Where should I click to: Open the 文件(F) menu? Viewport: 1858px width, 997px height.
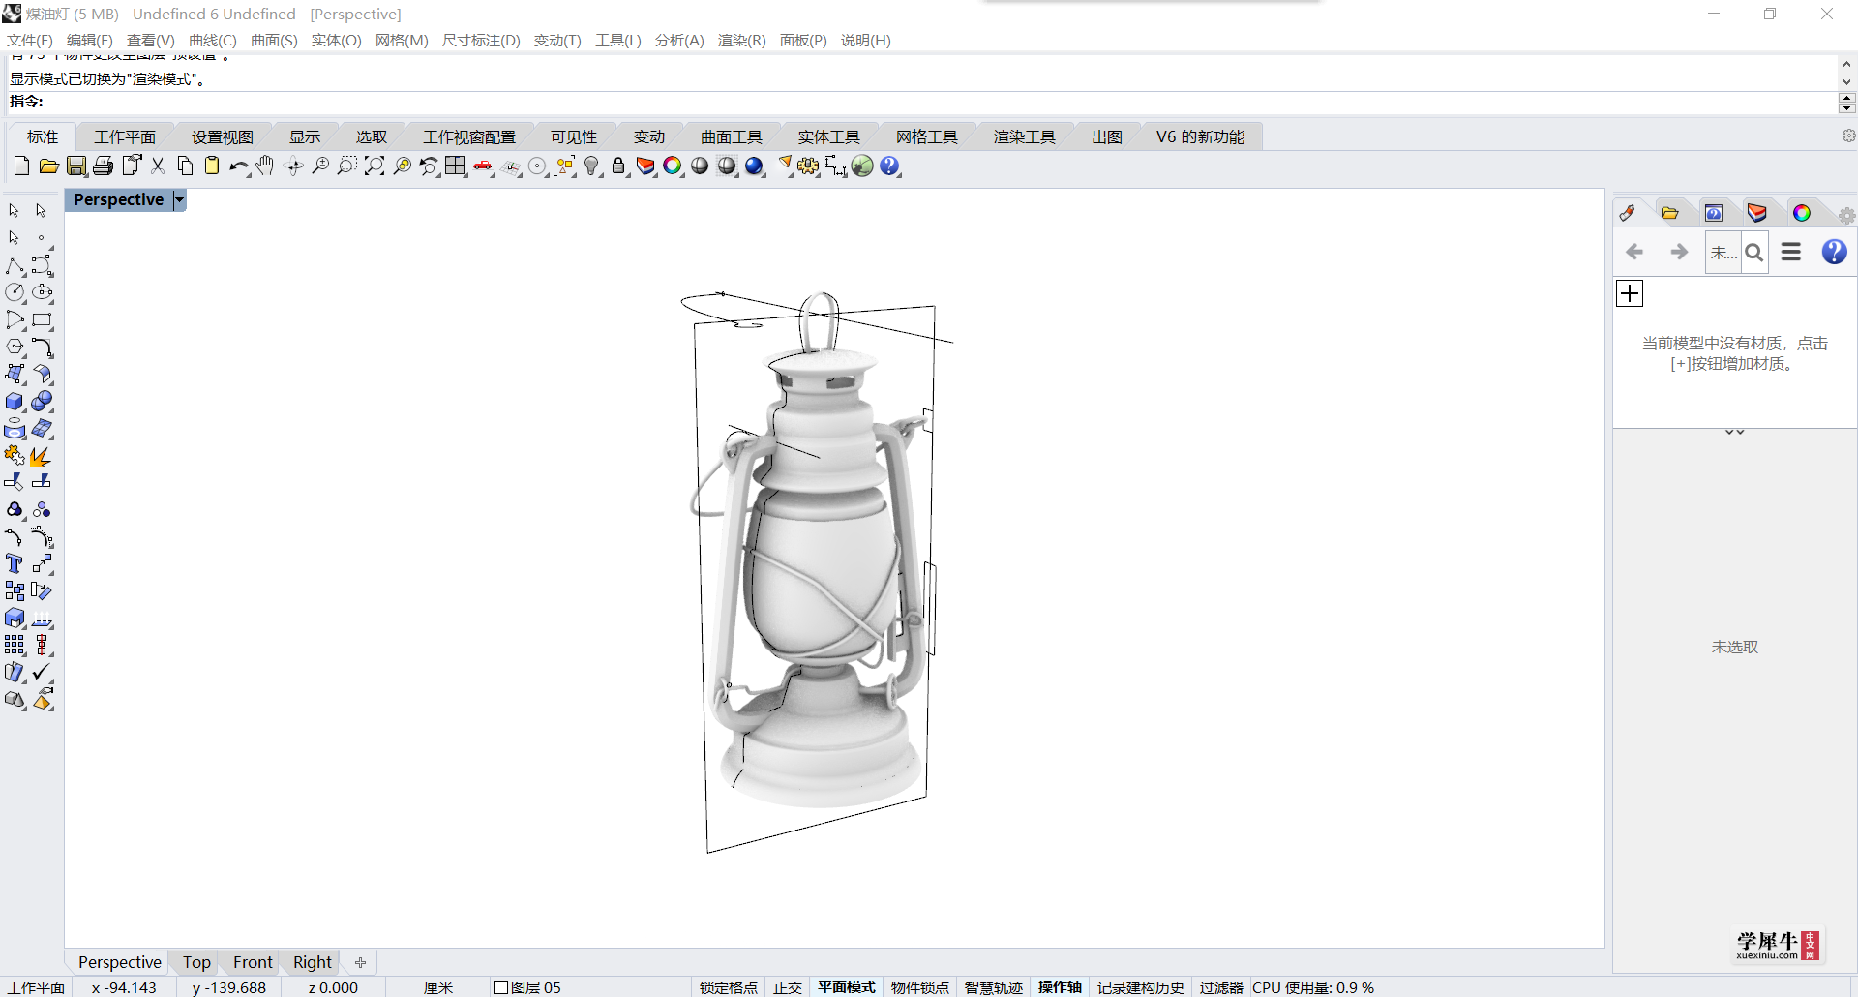30,40
